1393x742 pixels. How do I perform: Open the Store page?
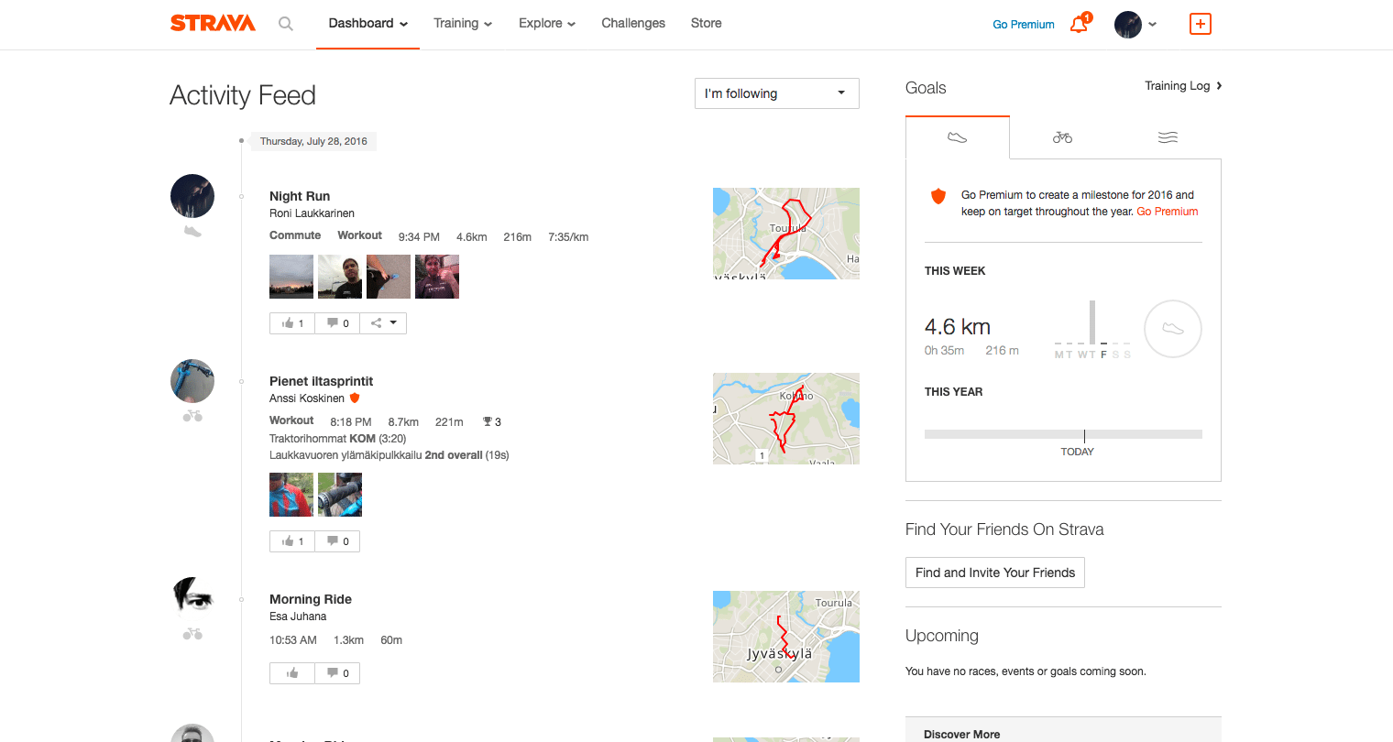tap(707, 24)
